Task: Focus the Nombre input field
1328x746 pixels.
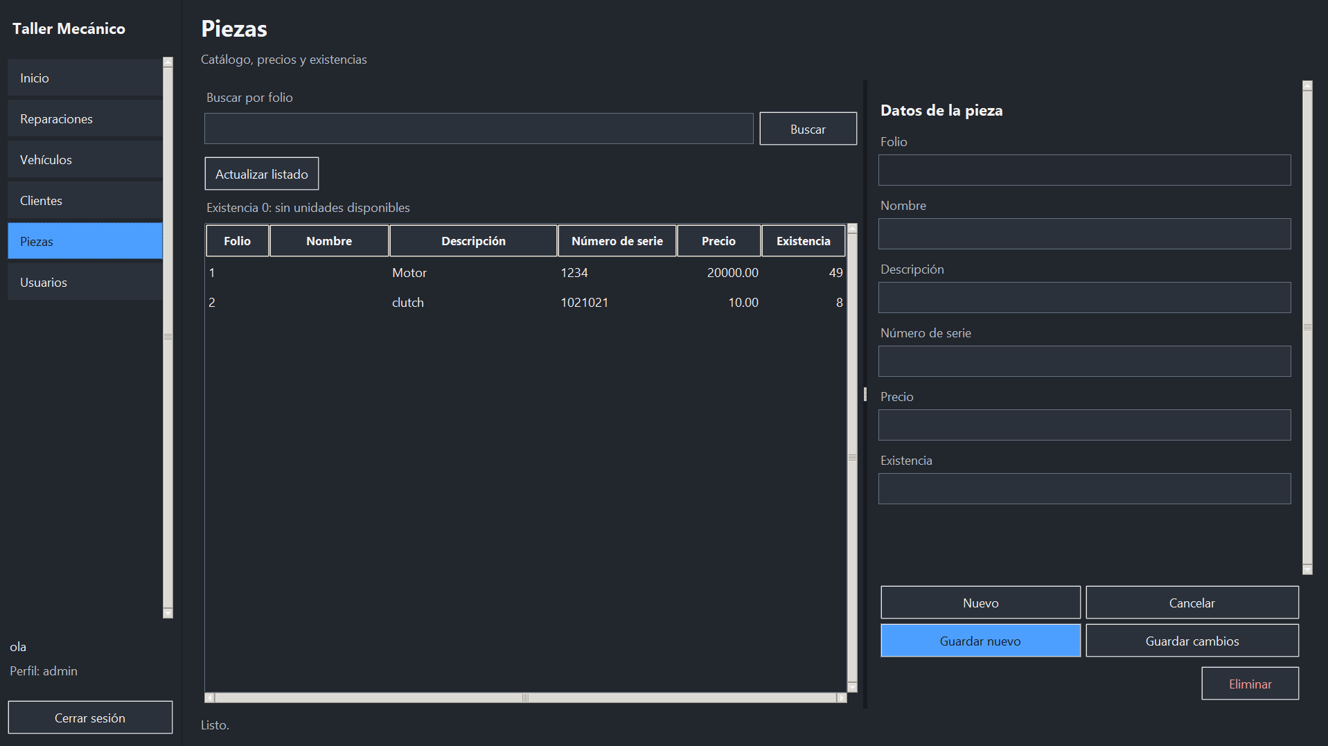Action: click(1084, 233)
